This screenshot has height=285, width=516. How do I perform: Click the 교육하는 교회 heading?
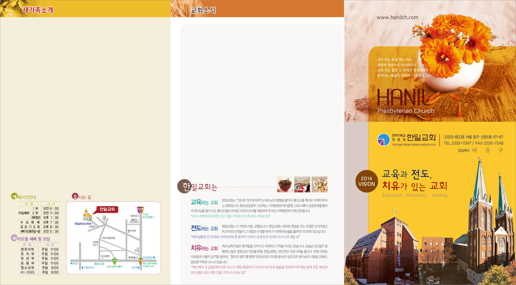click(x=204, y=202)
